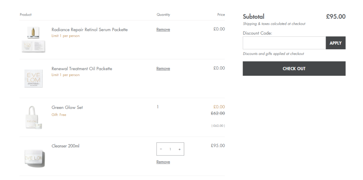This screenshot has height=180, width=363.
Task: Remove the Radiance Repair Retinol Serum Packette
Action: [163, 29]
